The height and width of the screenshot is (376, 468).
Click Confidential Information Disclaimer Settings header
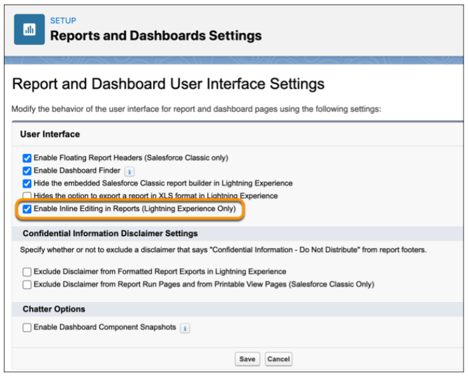pyautogui.click(x=110, y=234)
